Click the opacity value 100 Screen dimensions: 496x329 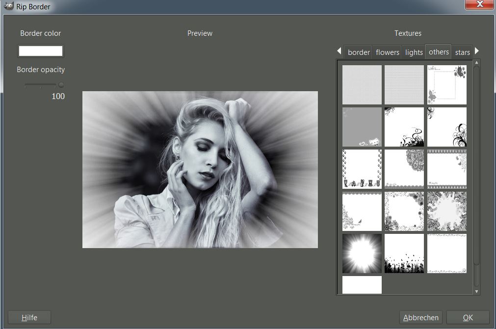[58, 96]
